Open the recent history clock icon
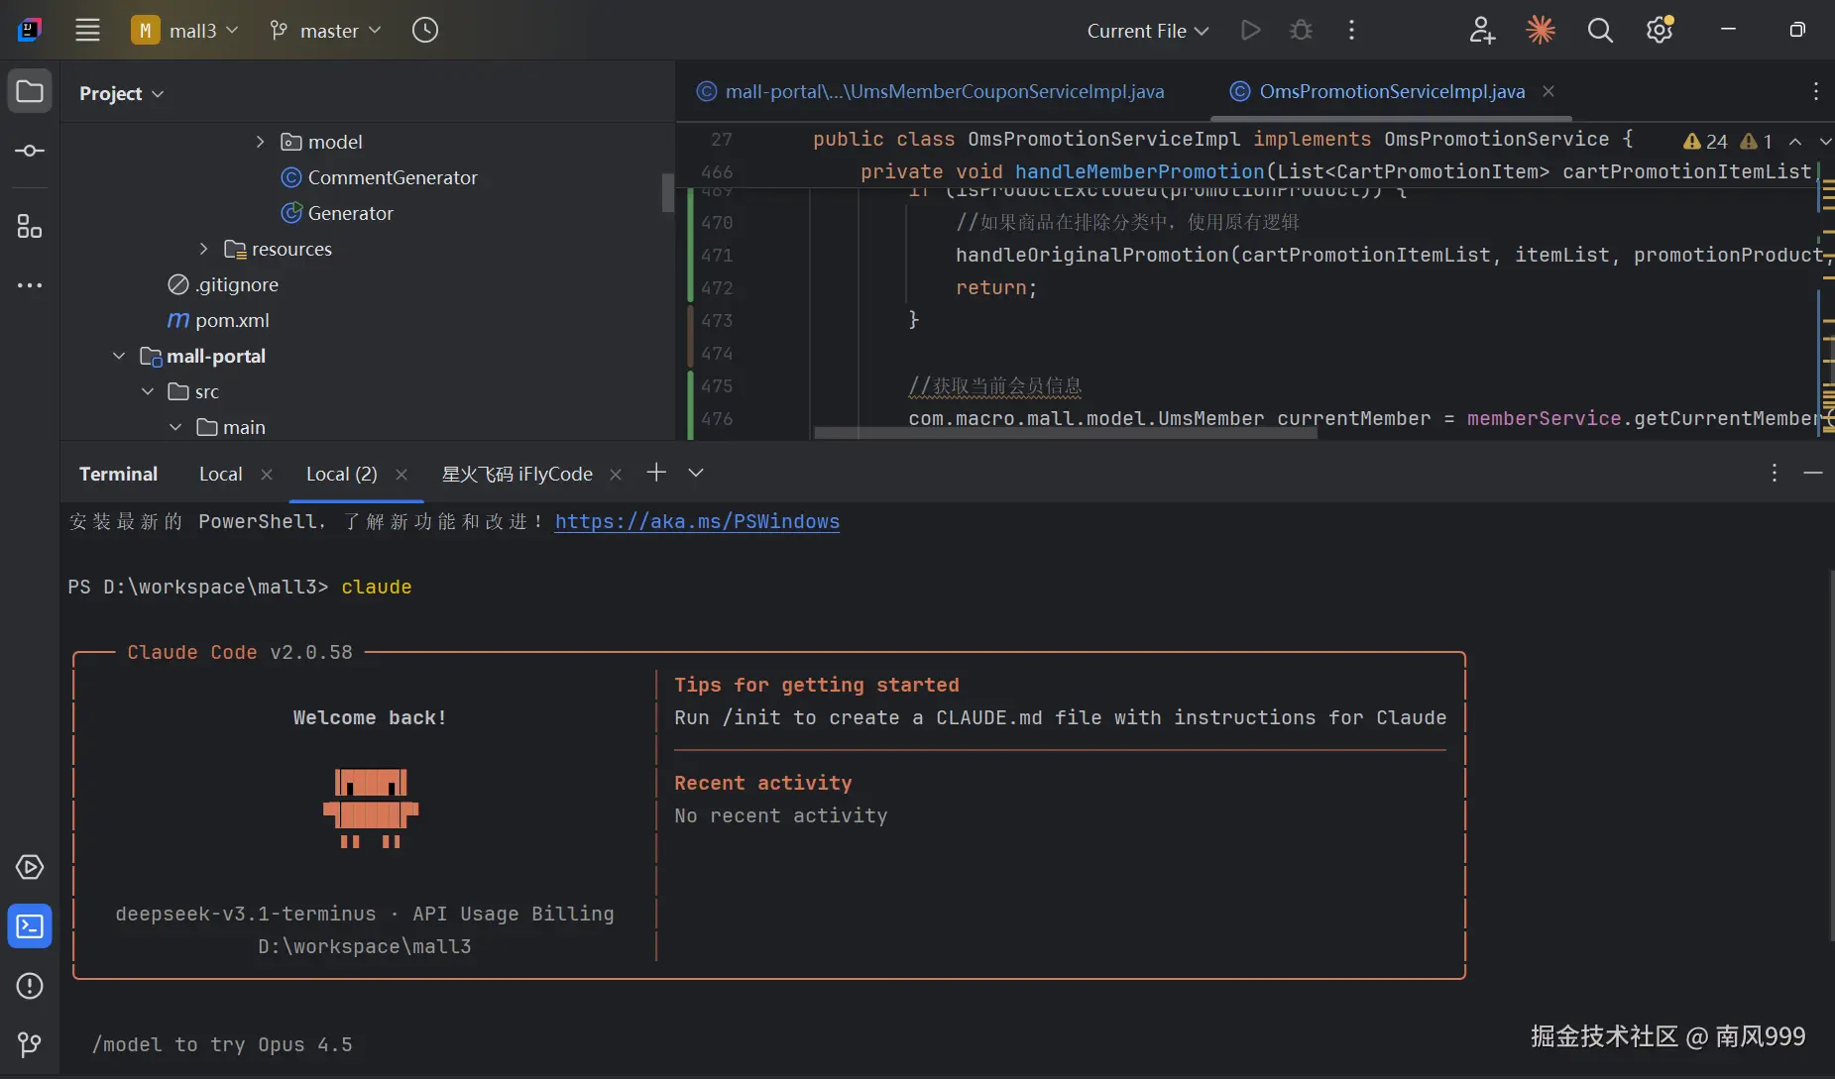This screenshot has width=1835, height=1079. [424, 31]
